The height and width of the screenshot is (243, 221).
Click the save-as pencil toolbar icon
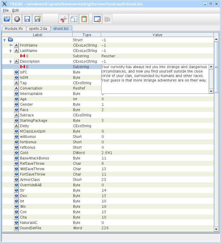37,19
